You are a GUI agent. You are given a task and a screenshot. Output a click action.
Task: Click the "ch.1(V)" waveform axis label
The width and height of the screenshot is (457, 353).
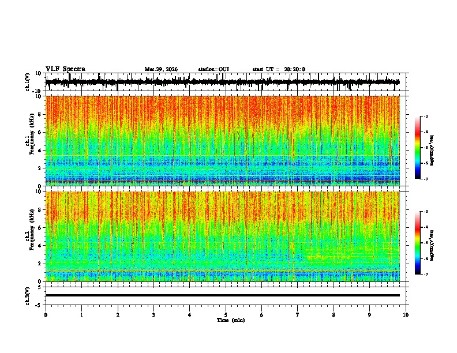coord(28,82)
